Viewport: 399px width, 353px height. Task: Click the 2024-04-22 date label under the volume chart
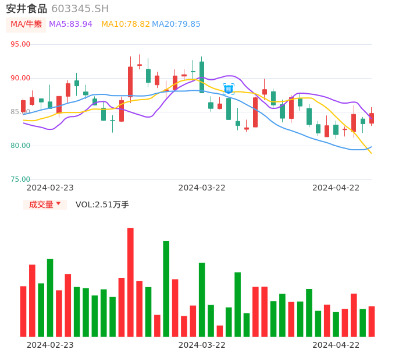336,345
